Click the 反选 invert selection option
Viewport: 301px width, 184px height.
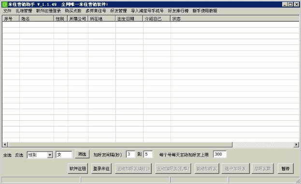19,155
